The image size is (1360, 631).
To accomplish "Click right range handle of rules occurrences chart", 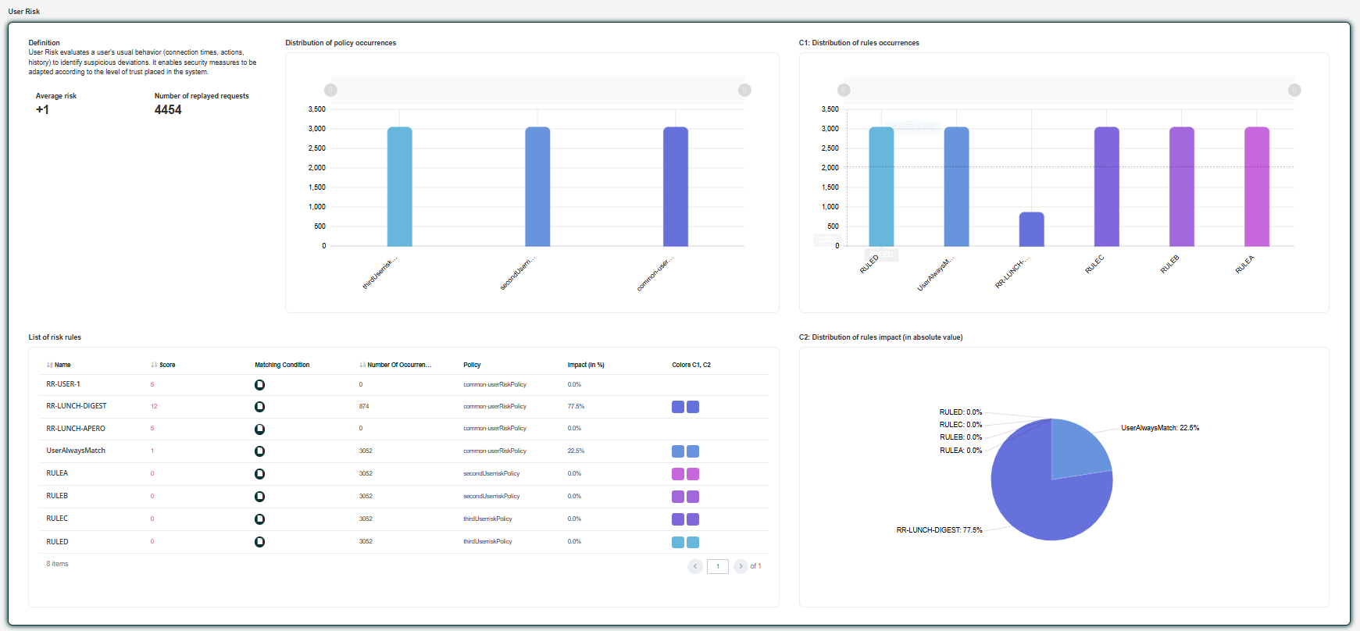I will tap(1294, 90).
